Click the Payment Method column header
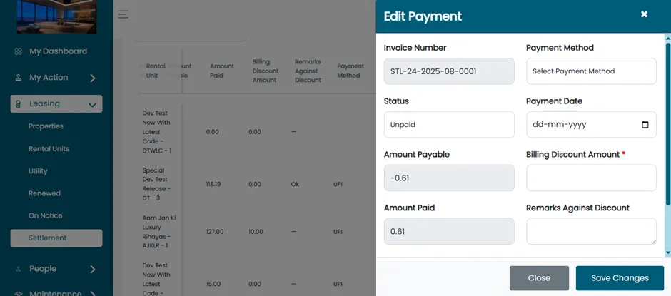The width and height of the screenshot is (671, 296). click(x=350, y=71)
